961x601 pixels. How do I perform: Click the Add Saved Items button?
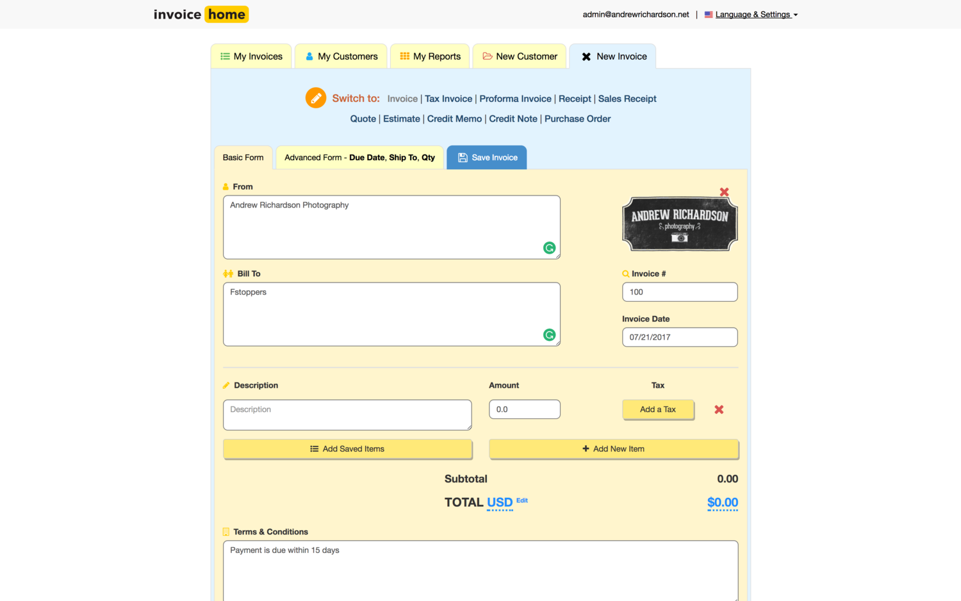coord(347,449)
